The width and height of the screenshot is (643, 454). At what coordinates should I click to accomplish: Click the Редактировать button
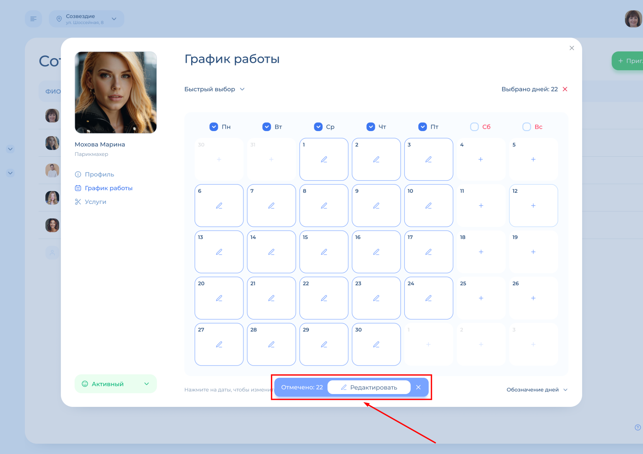[x=369, y=387]
